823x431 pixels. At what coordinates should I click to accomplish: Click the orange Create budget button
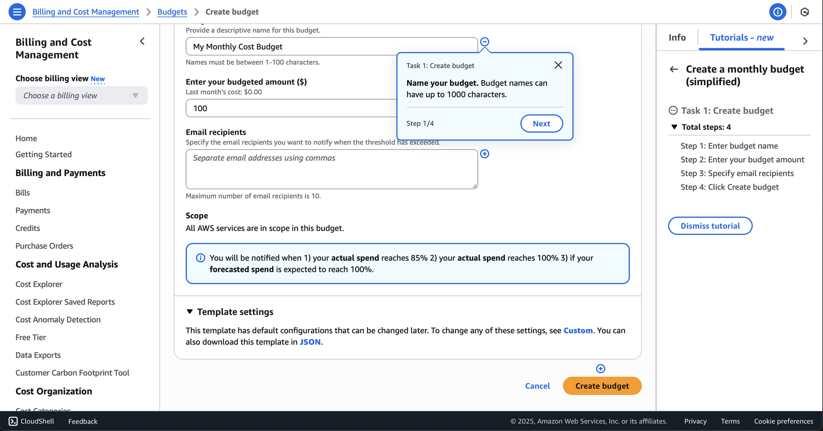coord(602,386)
